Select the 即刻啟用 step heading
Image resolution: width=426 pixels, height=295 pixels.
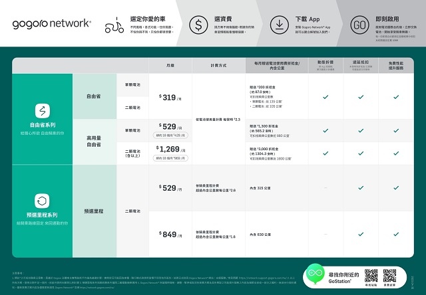pyautogui.click(x=387, y=19)
